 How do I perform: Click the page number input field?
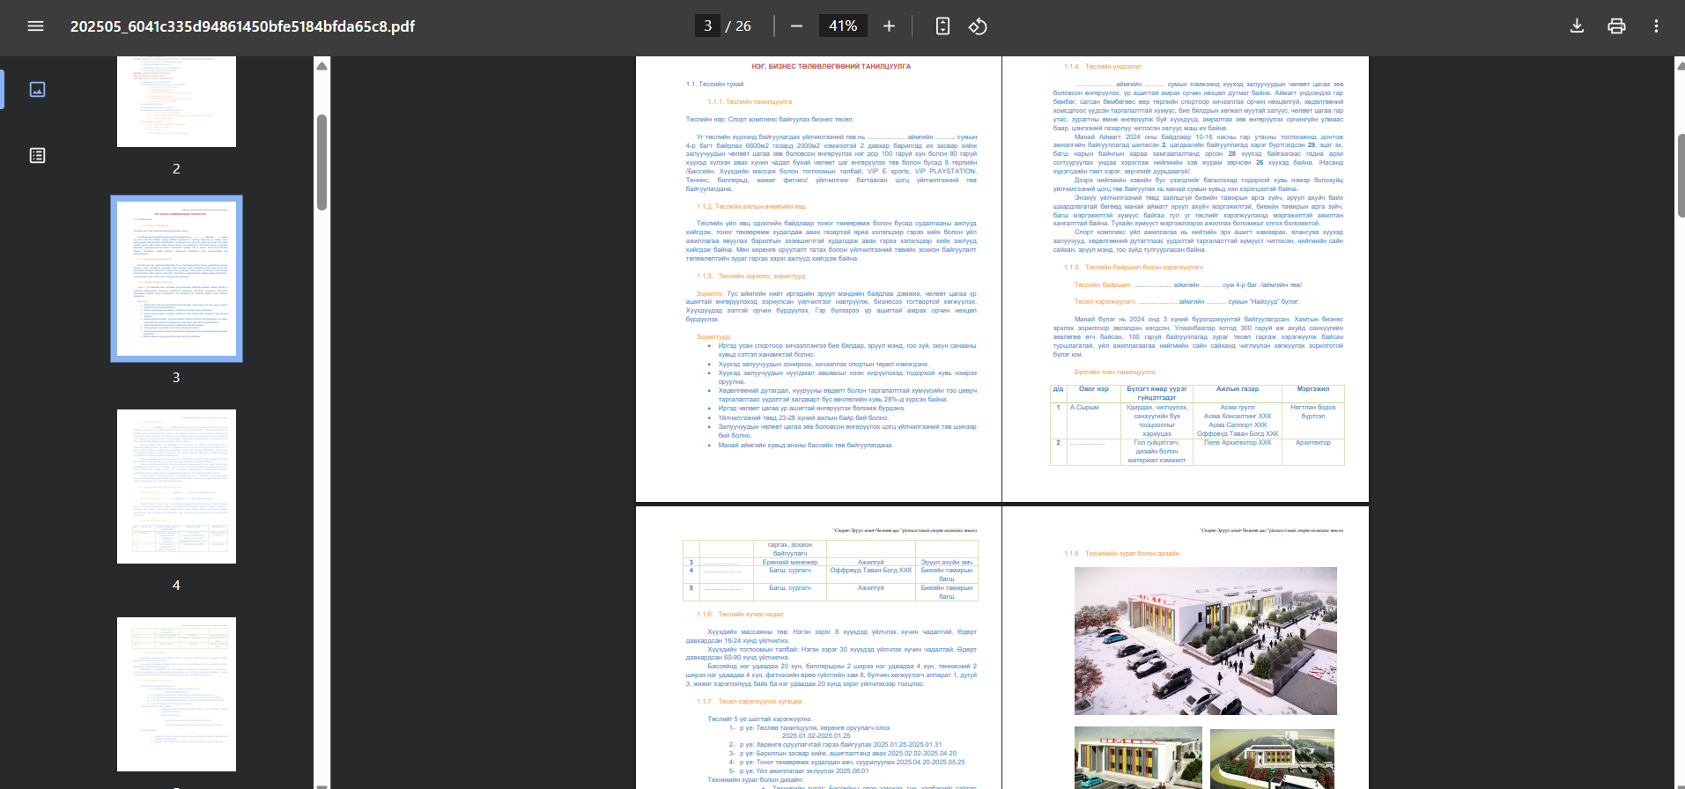click(707, 26)
